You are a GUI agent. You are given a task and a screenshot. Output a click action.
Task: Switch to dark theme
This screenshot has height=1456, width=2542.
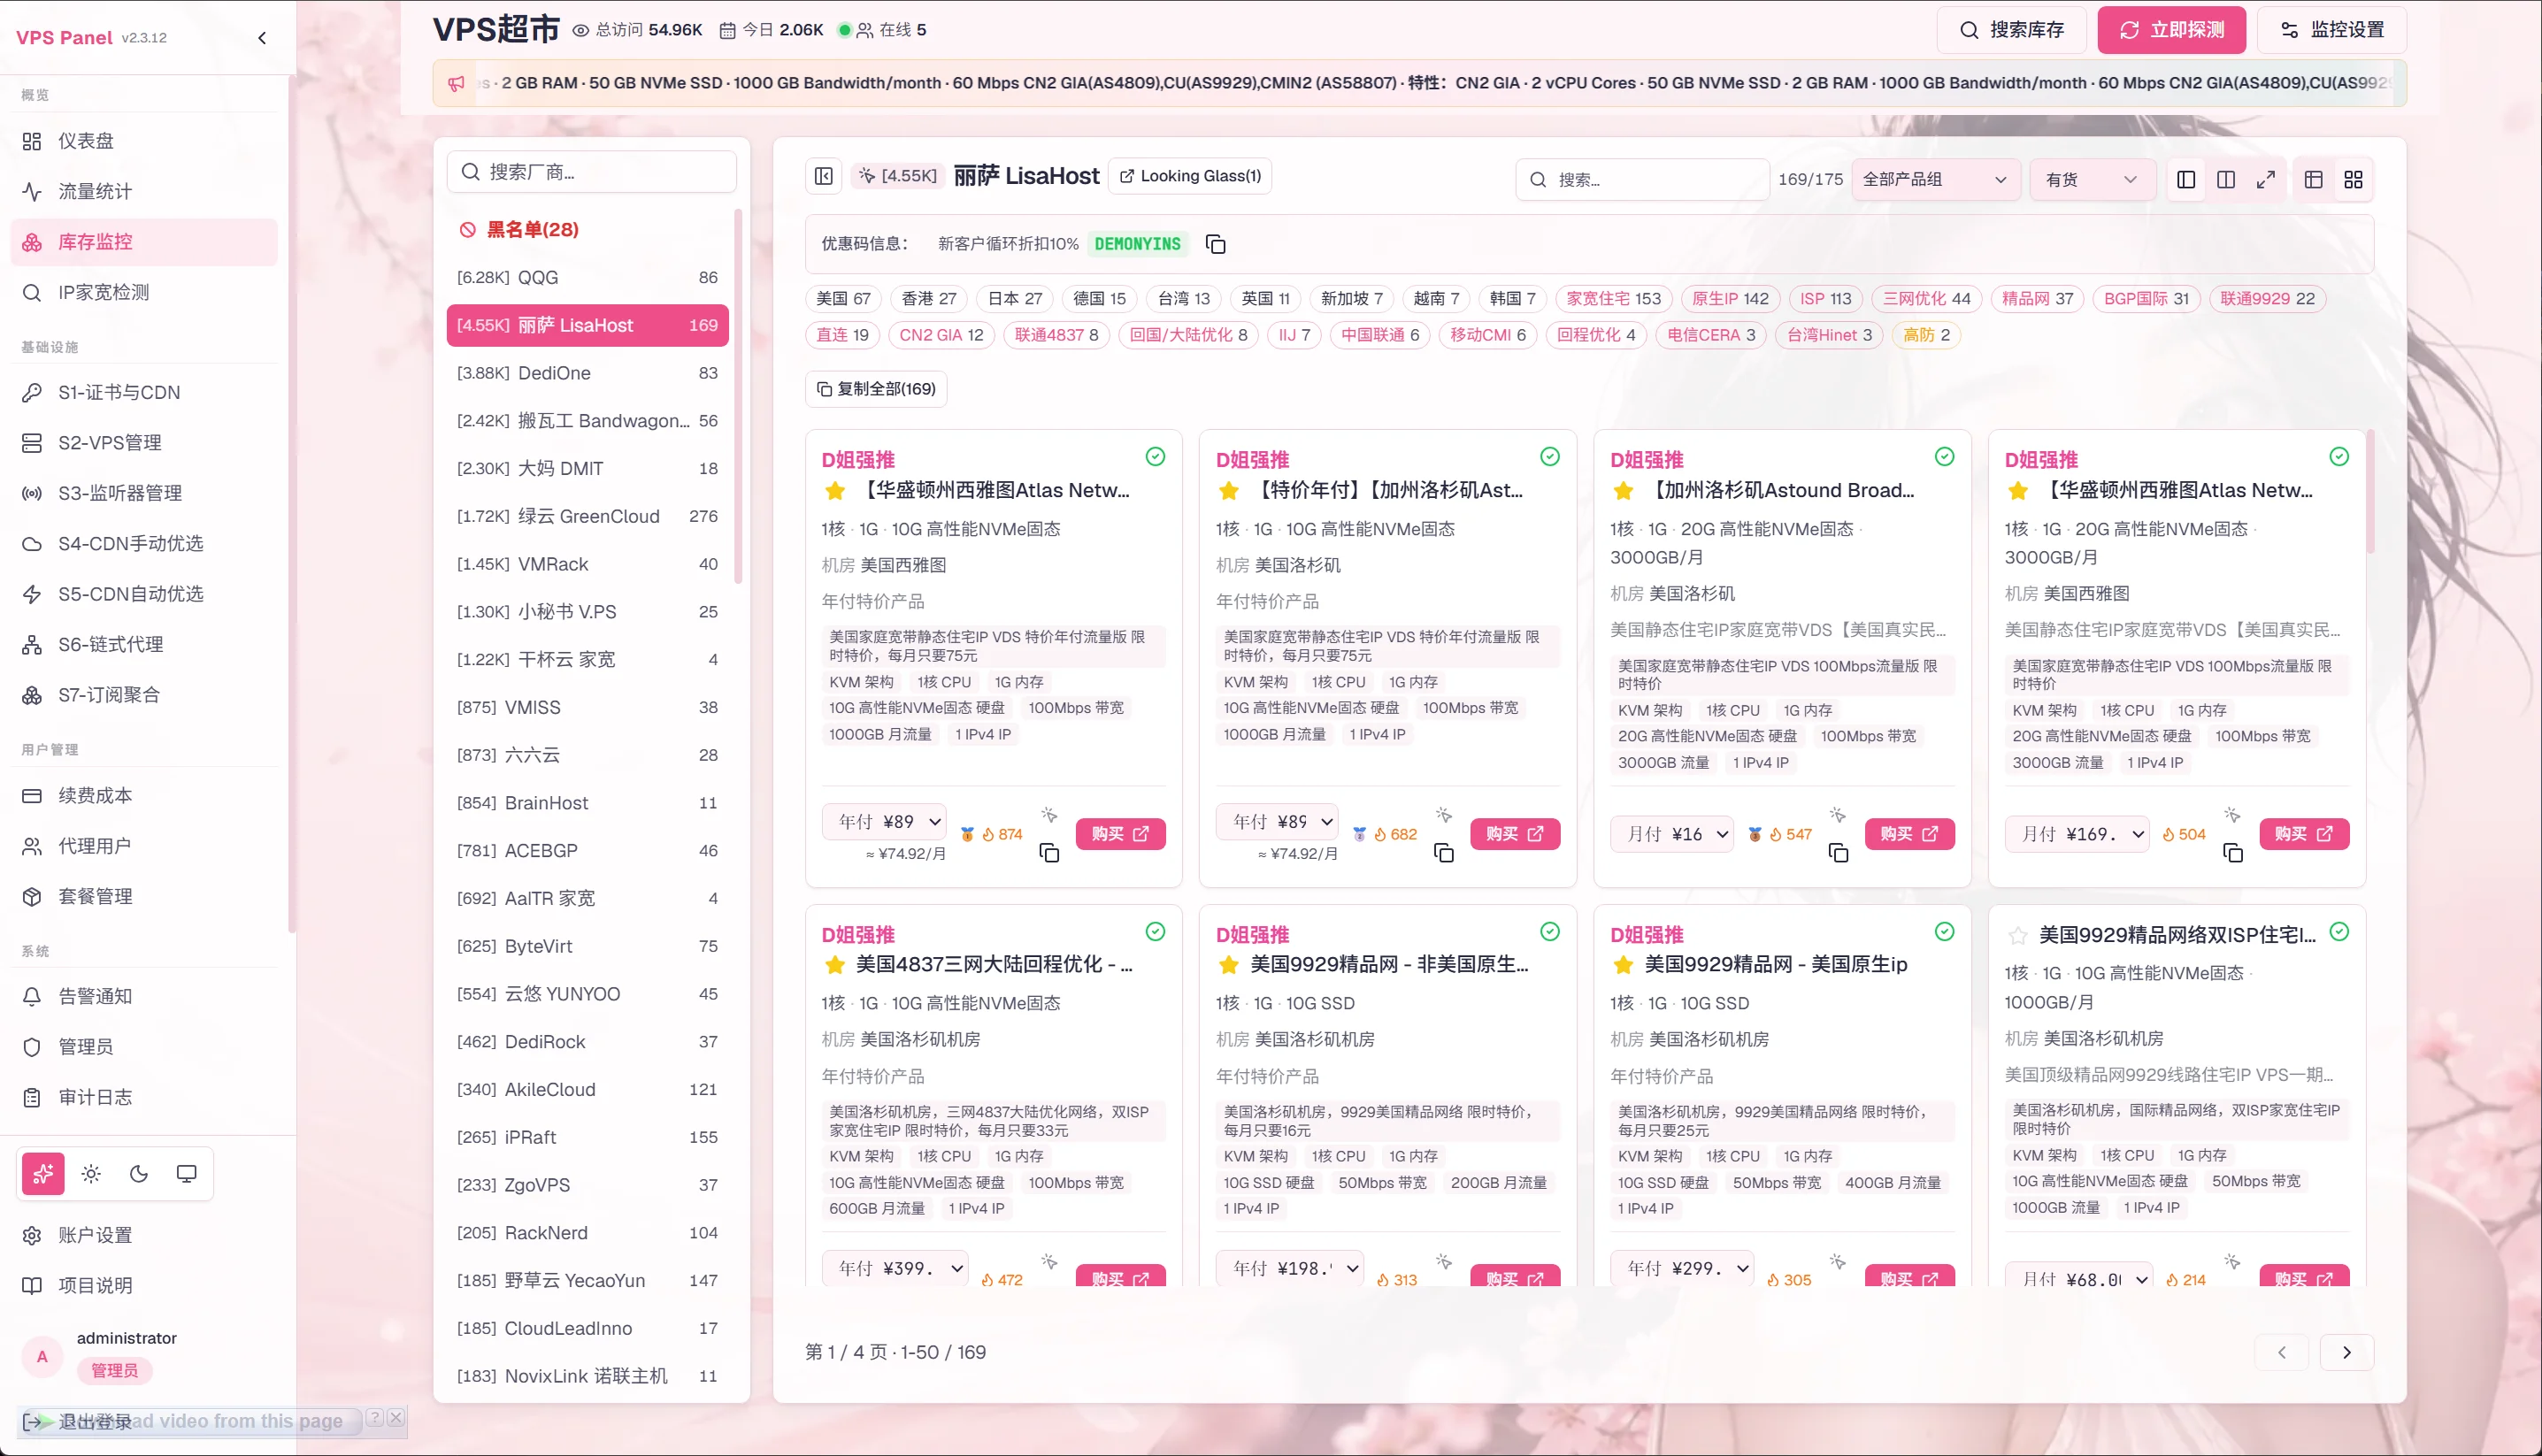(x=139, y=1174)
